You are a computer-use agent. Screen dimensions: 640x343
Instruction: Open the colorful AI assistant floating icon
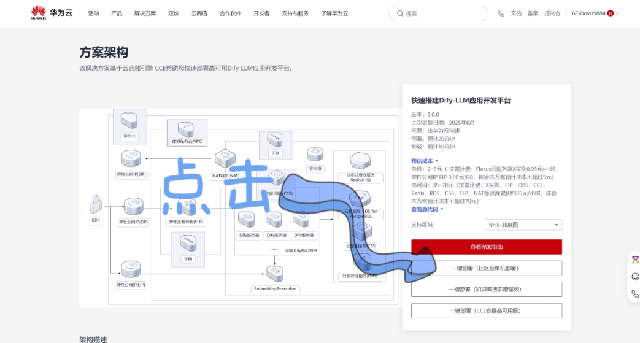[x=635, y=260]
